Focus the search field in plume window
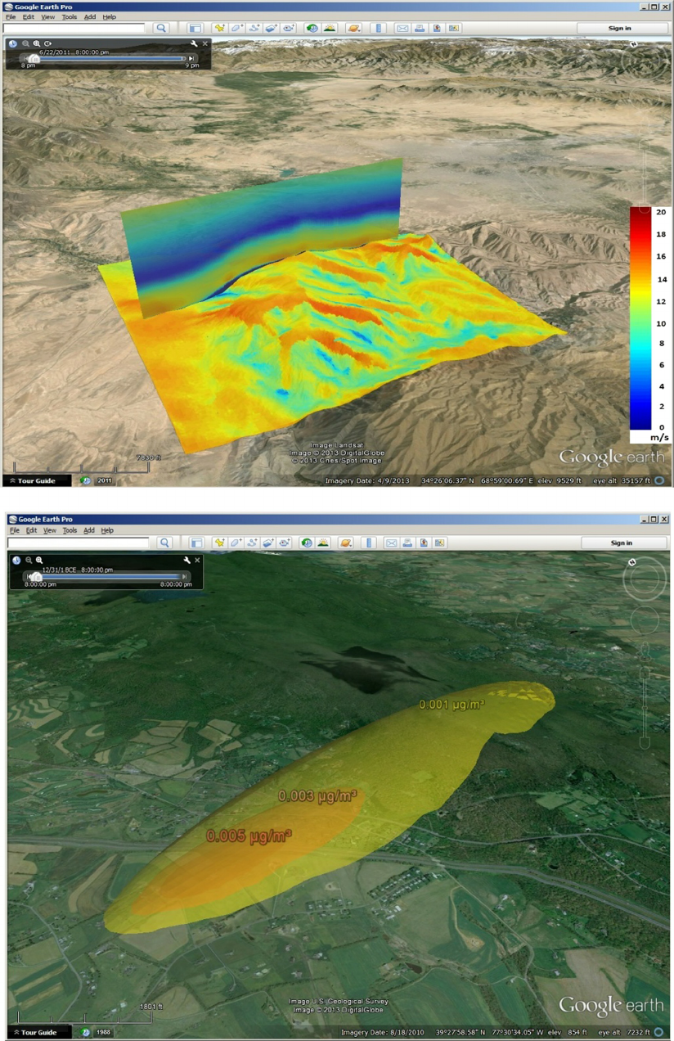 coord(79,543)
